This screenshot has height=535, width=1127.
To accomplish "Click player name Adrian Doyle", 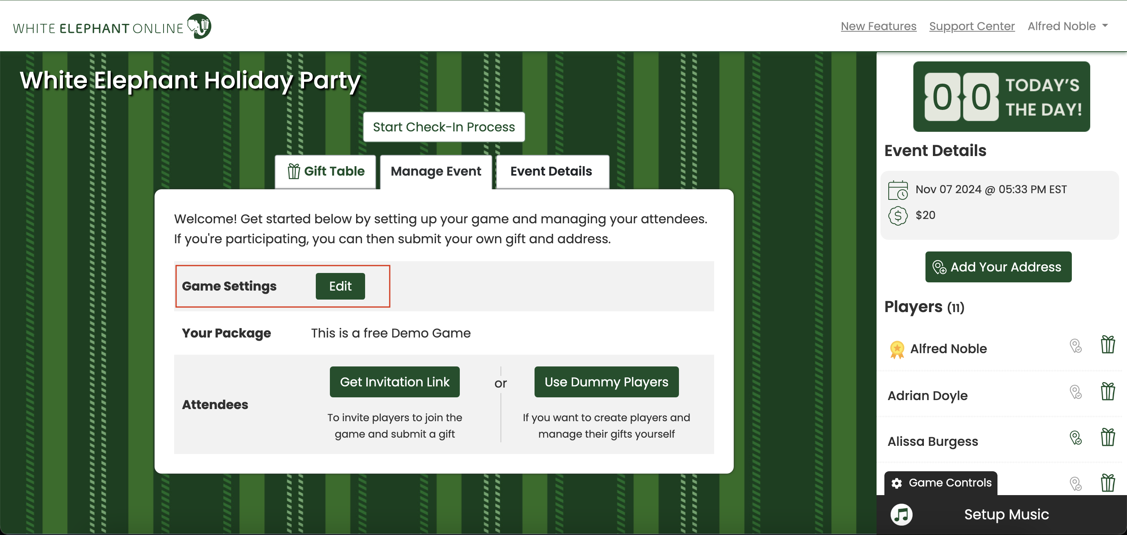I will coord(927,395).
